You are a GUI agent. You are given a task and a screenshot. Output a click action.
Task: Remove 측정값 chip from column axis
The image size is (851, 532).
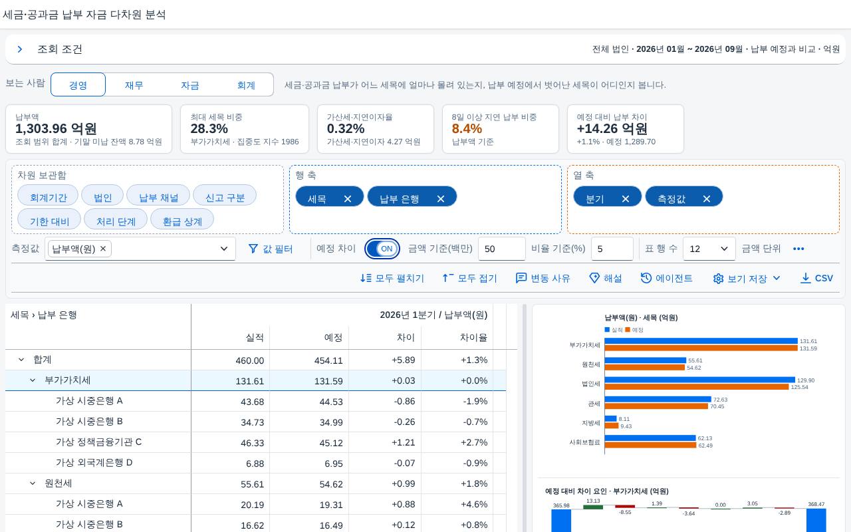707,199
